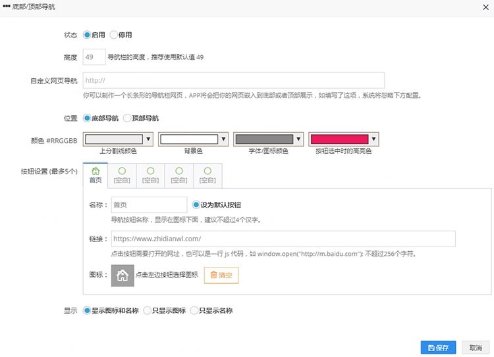Choose 顶部导航 position radio button

coord(127,118)
